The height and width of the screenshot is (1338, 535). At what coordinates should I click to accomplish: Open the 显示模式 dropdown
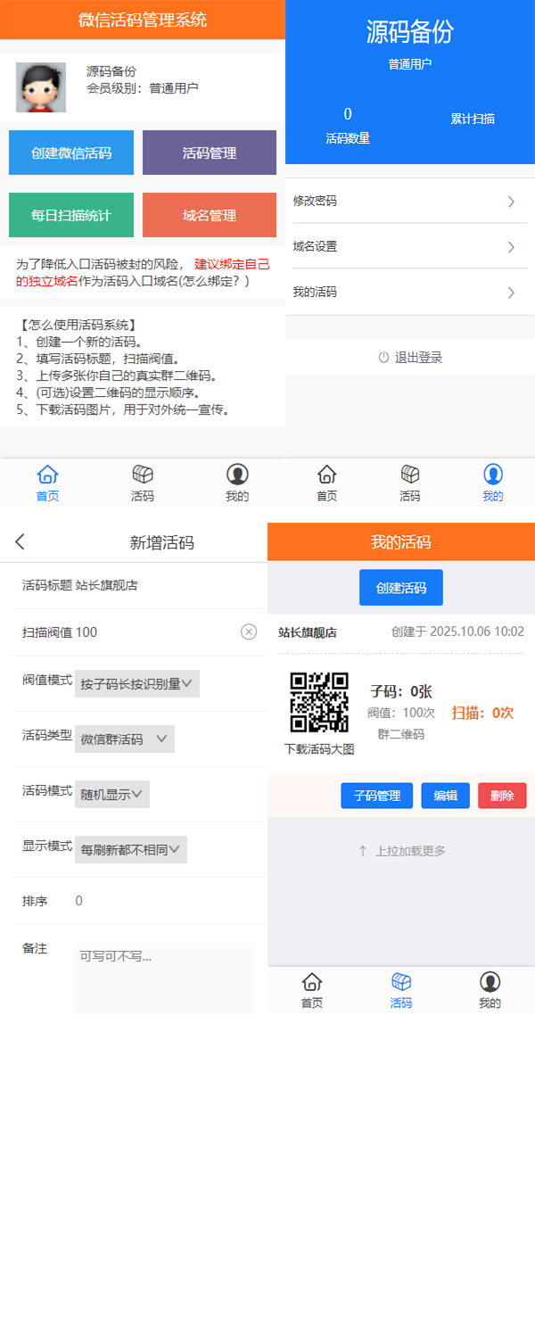(130, 849)
